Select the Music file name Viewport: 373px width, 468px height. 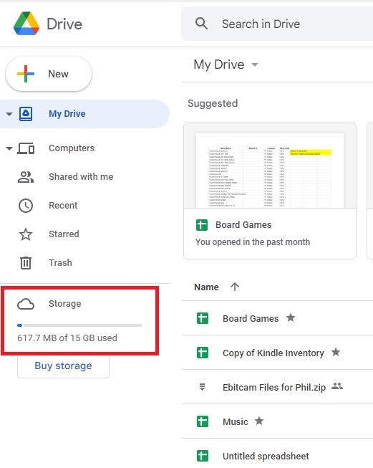tap(236, 421)
